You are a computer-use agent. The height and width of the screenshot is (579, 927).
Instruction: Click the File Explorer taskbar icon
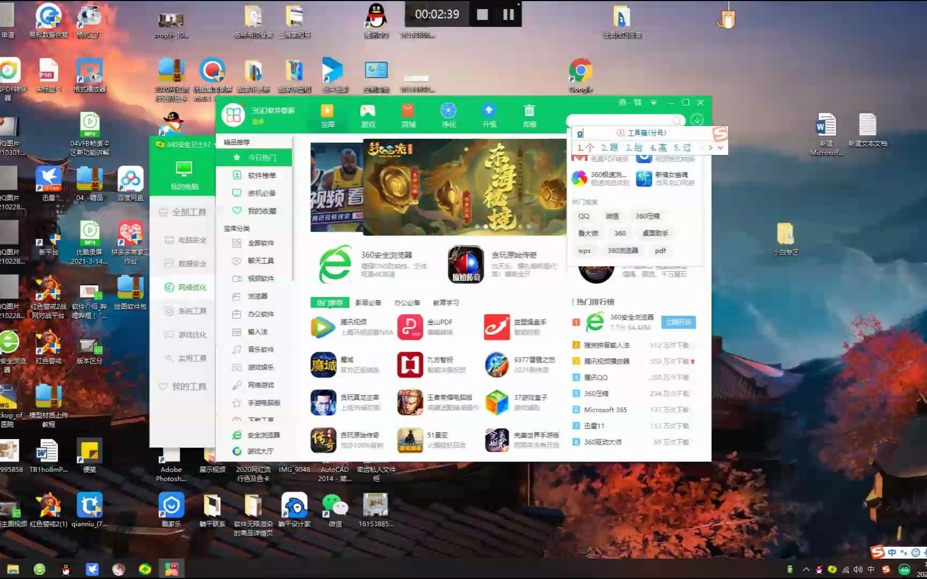coord(13,569)
